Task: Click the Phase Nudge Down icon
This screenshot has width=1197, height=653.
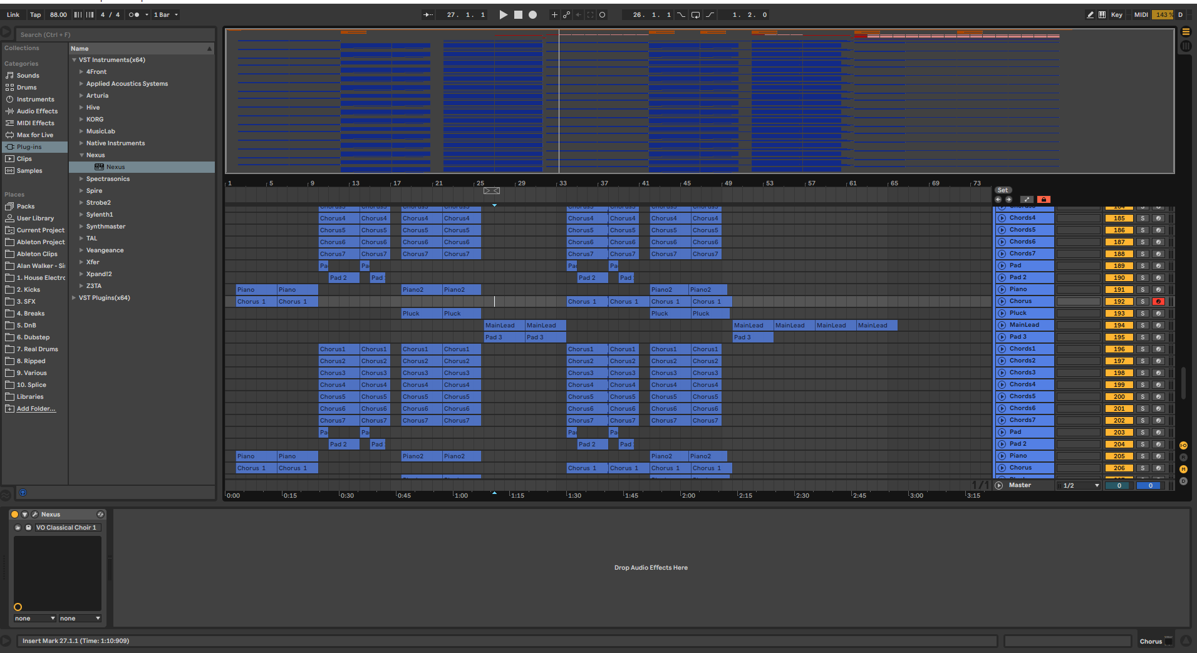Action: 78,14
